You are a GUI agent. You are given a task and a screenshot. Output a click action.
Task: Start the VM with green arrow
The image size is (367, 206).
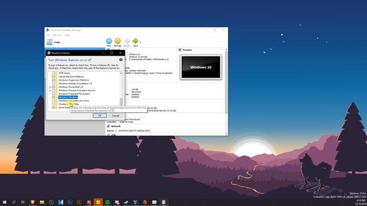pos(135,41)
